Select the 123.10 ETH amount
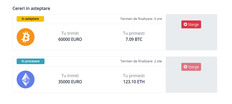232x104 pixels. pyautogui.click(x=134, y=82)
